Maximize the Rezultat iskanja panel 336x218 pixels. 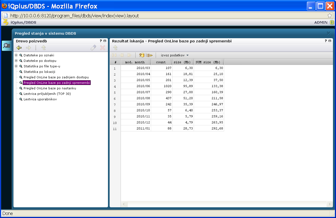pos(330,41)
